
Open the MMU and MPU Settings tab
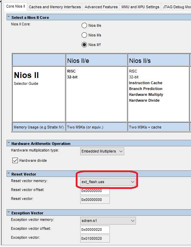point(140,7)
